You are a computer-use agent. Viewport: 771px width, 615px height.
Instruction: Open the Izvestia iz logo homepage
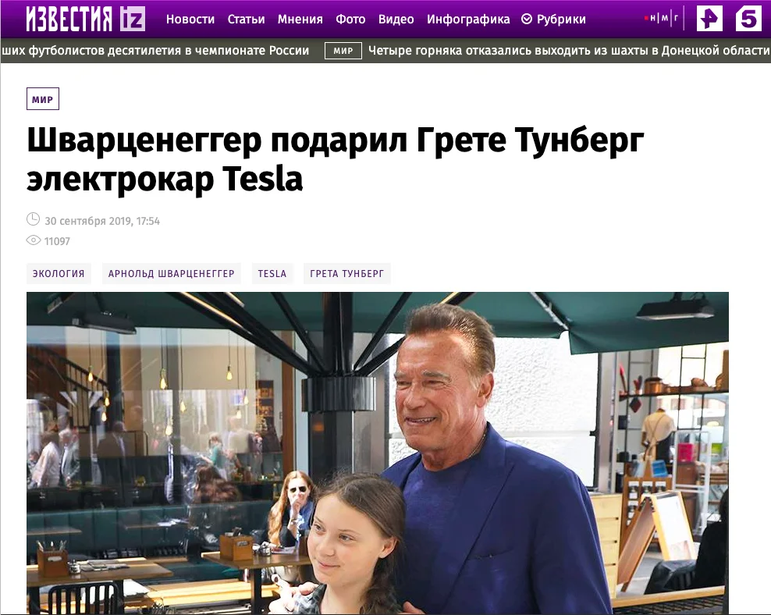point(86,19)
